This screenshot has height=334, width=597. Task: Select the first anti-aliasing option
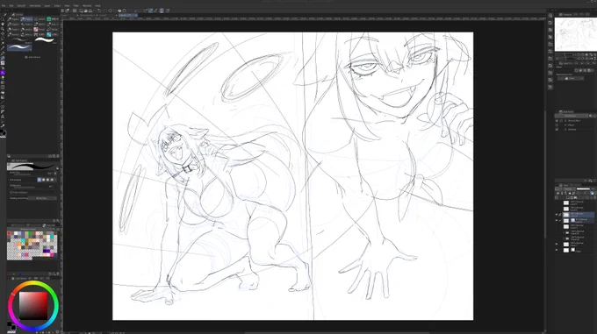[x=40, y=180]
